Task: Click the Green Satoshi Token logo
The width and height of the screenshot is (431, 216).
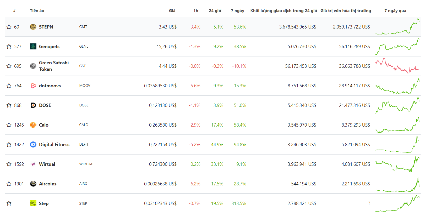Action: coord(33,66)
